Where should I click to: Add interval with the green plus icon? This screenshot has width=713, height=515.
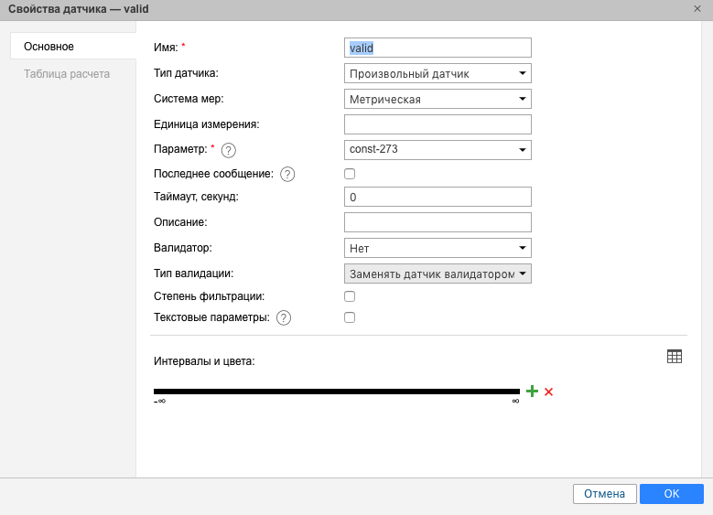[x=532, y=392]
